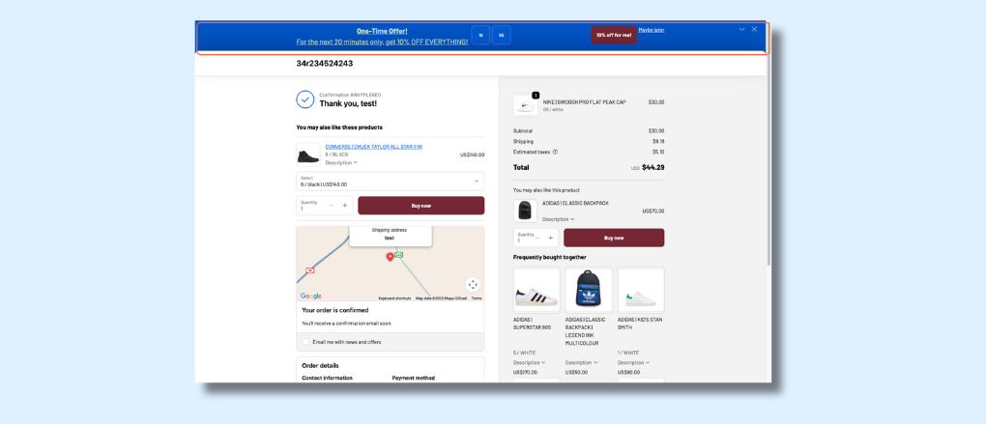Expand Description under Converse Chuck Taylor

coord(341,162)
